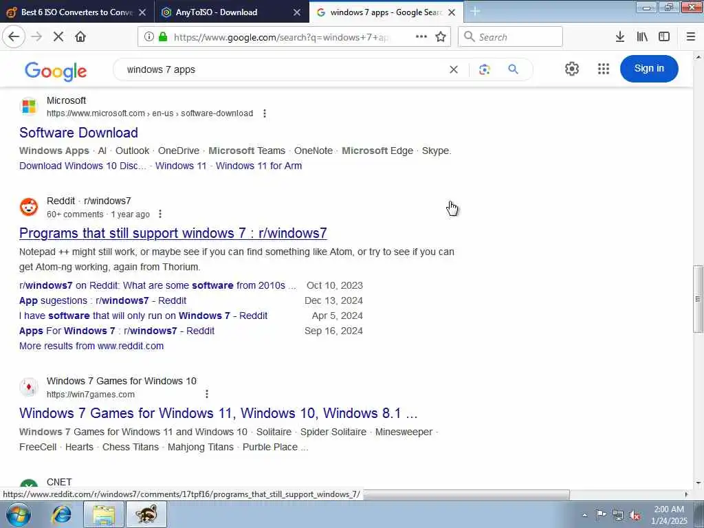Click the vertical scrollbar thumb
Image resolution: width=704 pixels, height=528 pixels.
[698, 299]
